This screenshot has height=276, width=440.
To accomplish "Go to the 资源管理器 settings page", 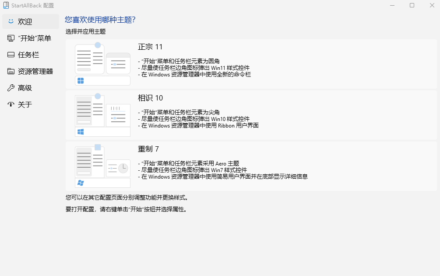I will (x=31, y=71).
